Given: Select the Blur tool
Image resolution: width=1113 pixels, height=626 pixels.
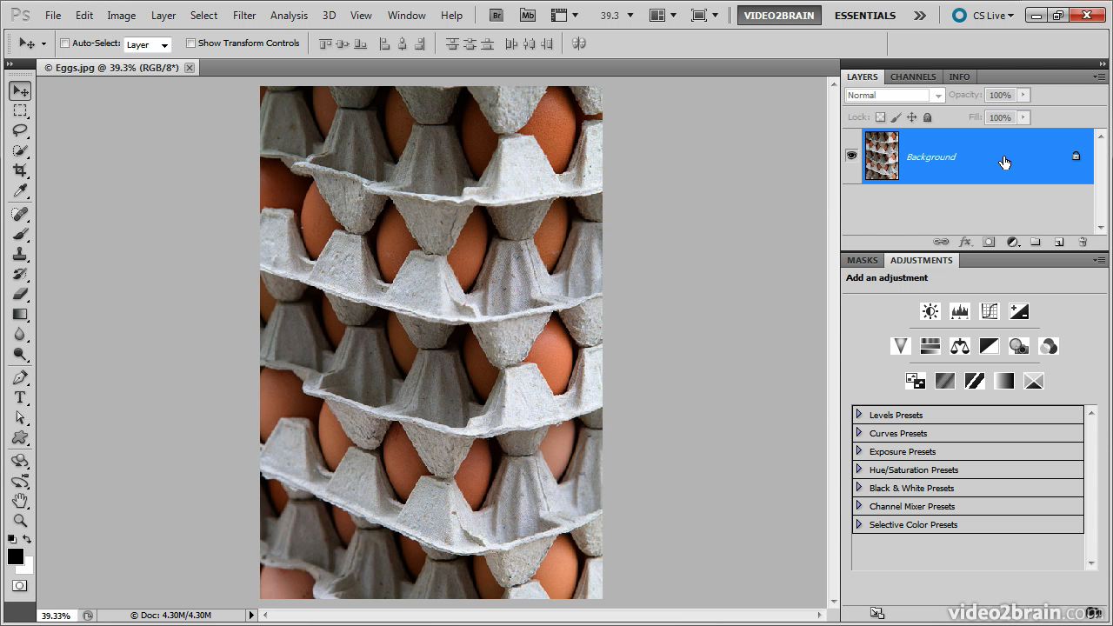Looking at the screenshot, I should [x=20, y=334].
